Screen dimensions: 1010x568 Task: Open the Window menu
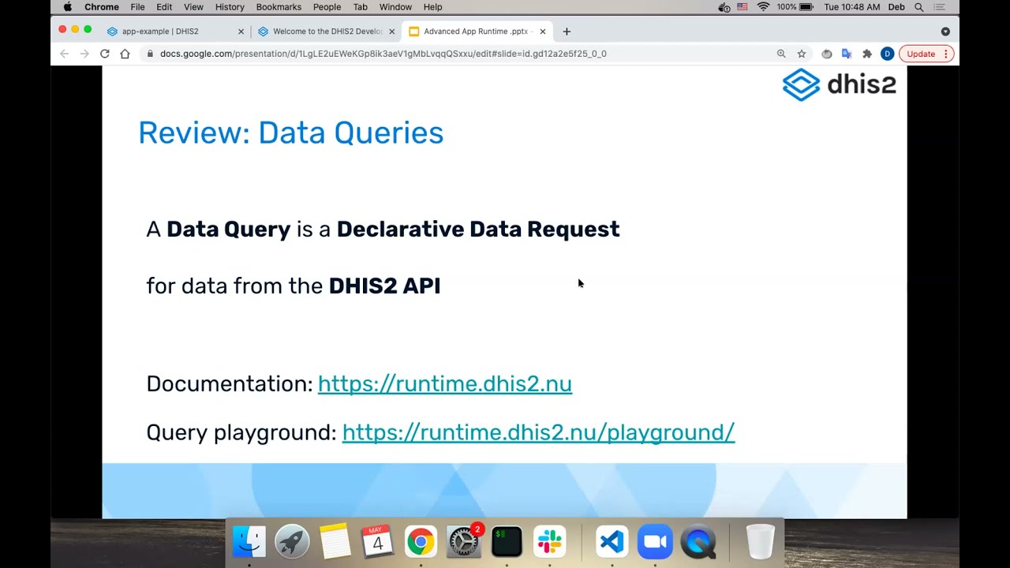click(x=395, y=7)
